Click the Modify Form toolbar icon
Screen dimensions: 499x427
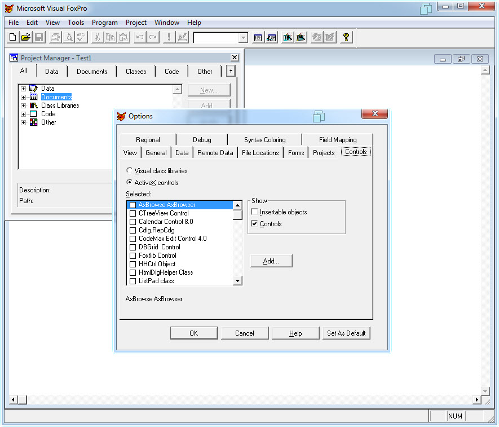pos(182,38)
